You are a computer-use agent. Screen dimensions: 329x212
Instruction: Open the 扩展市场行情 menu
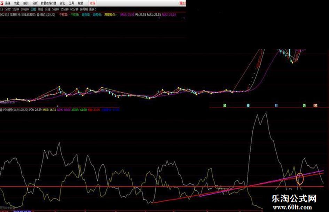coord(48,3)
